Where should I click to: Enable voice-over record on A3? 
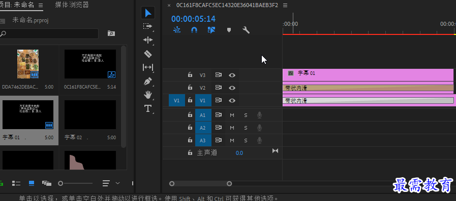coord(259,140)
